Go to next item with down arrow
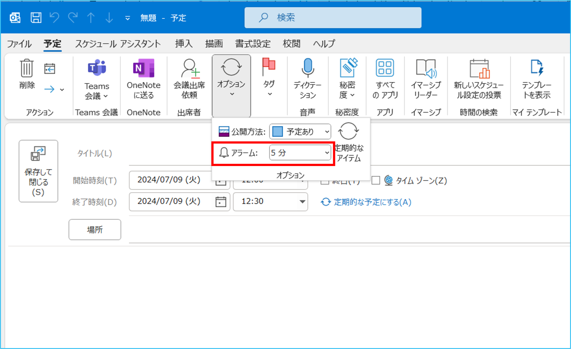Viewport: 571px width, 349px height. click(x=109, y=18)
